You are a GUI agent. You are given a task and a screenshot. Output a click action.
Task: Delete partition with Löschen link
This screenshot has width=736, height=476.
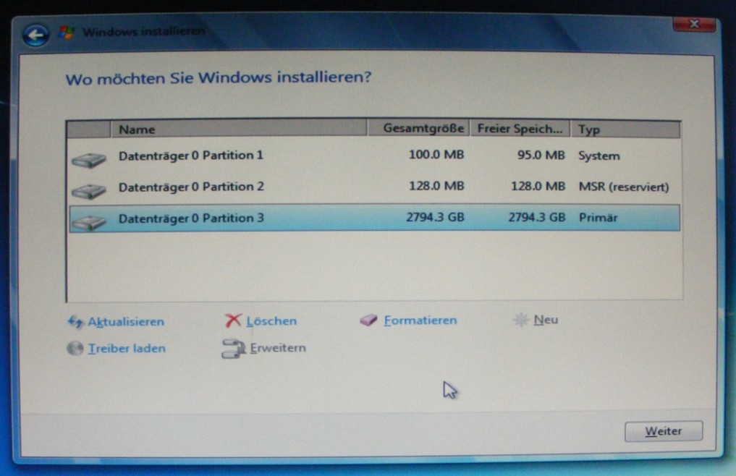(x=271, y=320)
